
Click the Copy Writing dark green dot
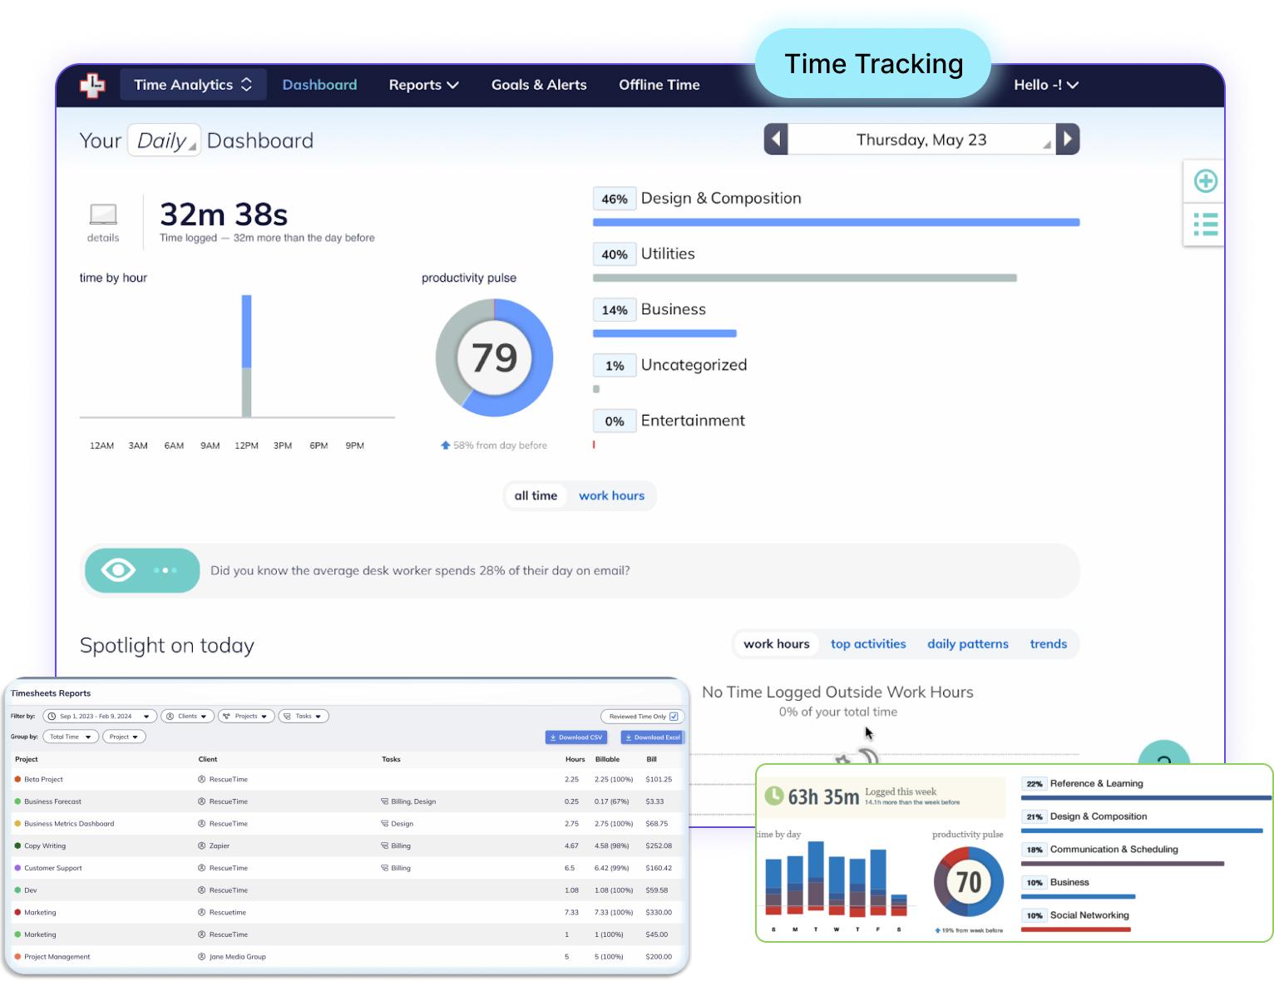point(17,846)
